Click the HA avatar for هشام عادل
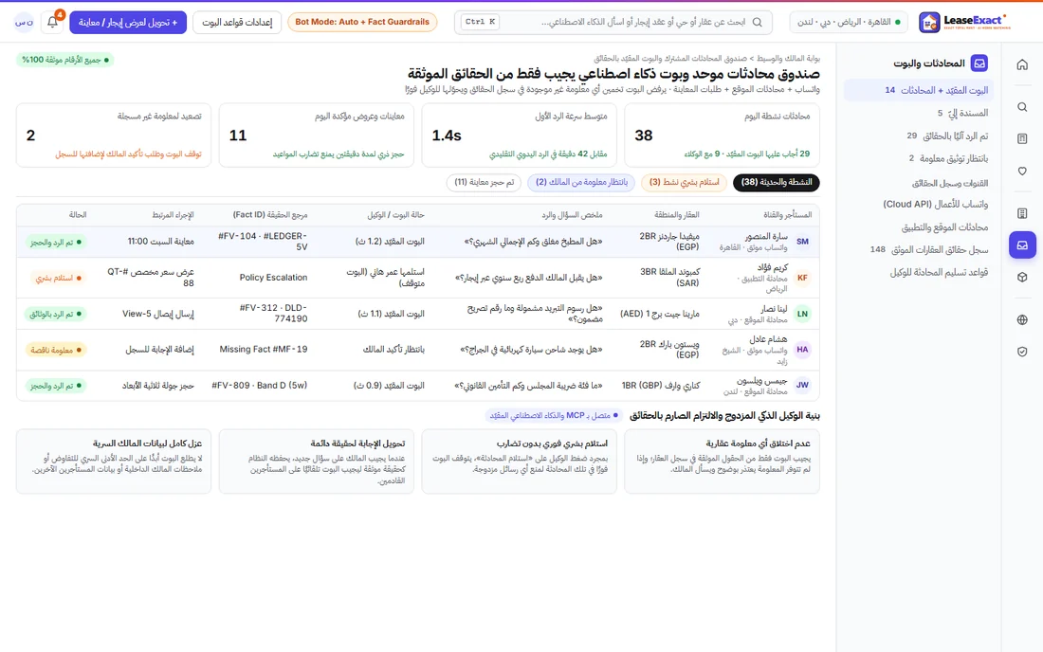Viewport: 1043px width, 652px height. tap(803, 349)
